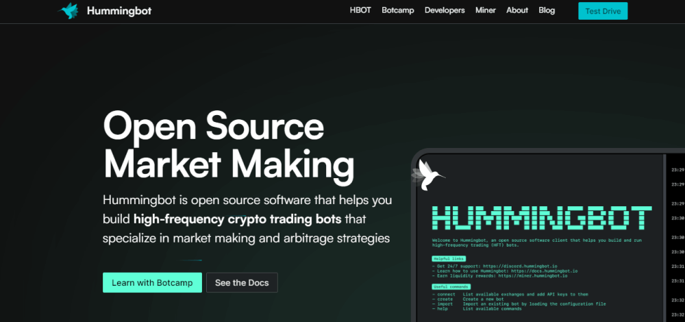The image size is (685, 322).
Task: Open the HBOT menu item
Action: click(360, 10)
